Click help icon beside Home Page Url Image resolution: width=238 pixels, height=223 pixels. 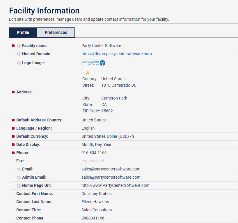click(19, 185)
